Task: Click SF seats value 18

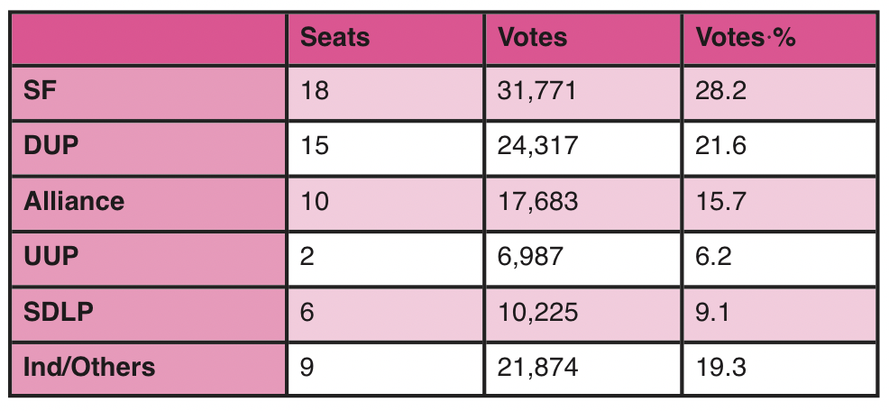Action: coord(316,91)
